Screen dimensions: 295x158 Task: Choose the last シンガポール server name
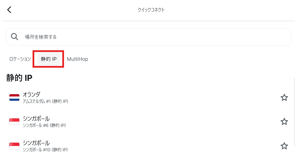pos(36,143)
